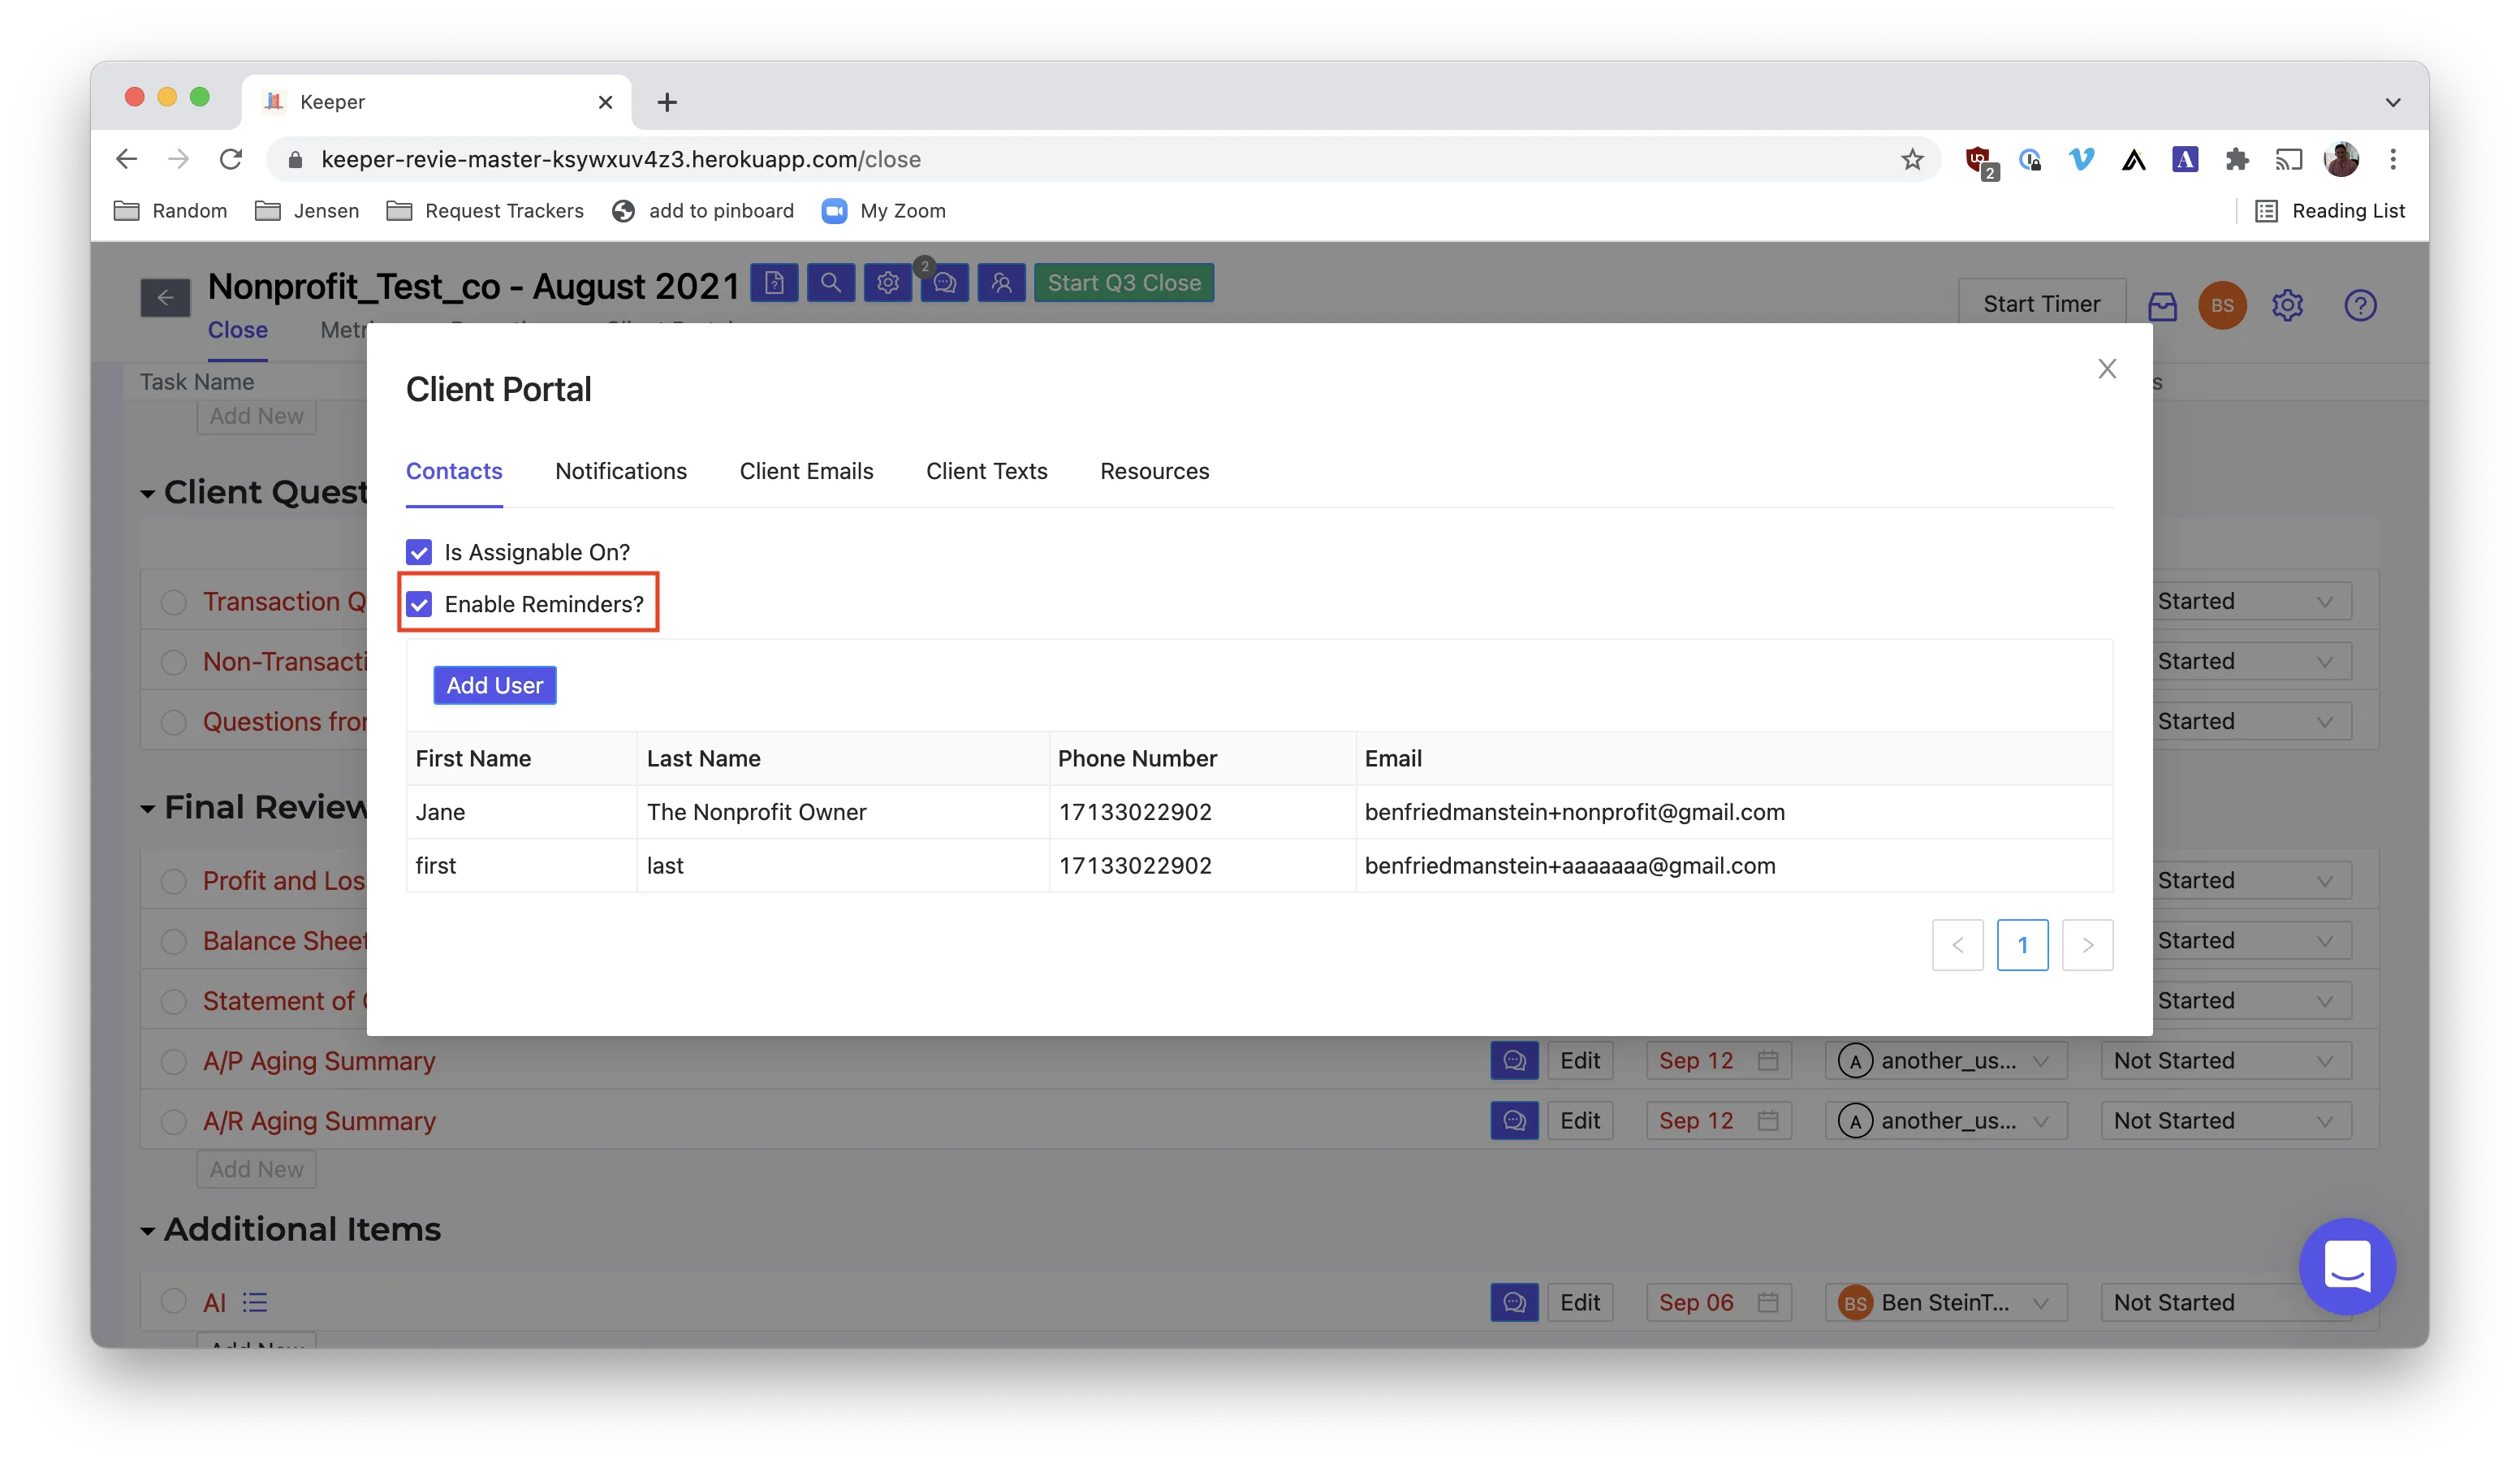Click the BS user avatar in header

[x=2222, y=305]
